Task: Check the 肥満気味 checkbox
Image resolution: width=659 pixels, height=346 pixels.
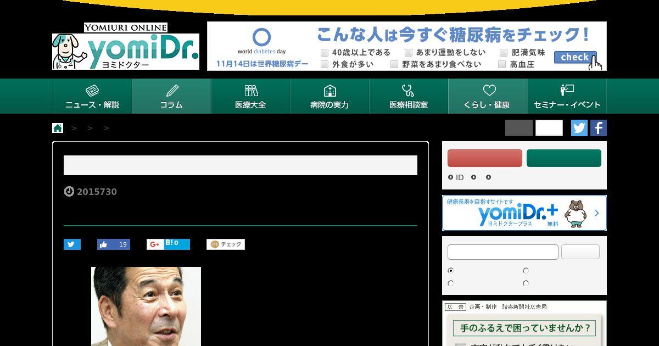Action: coord(504,53)
